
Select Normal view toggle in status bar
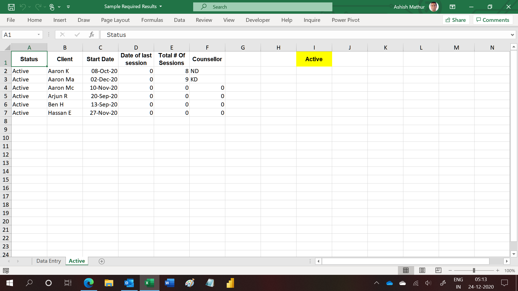[x=406, y=270]
